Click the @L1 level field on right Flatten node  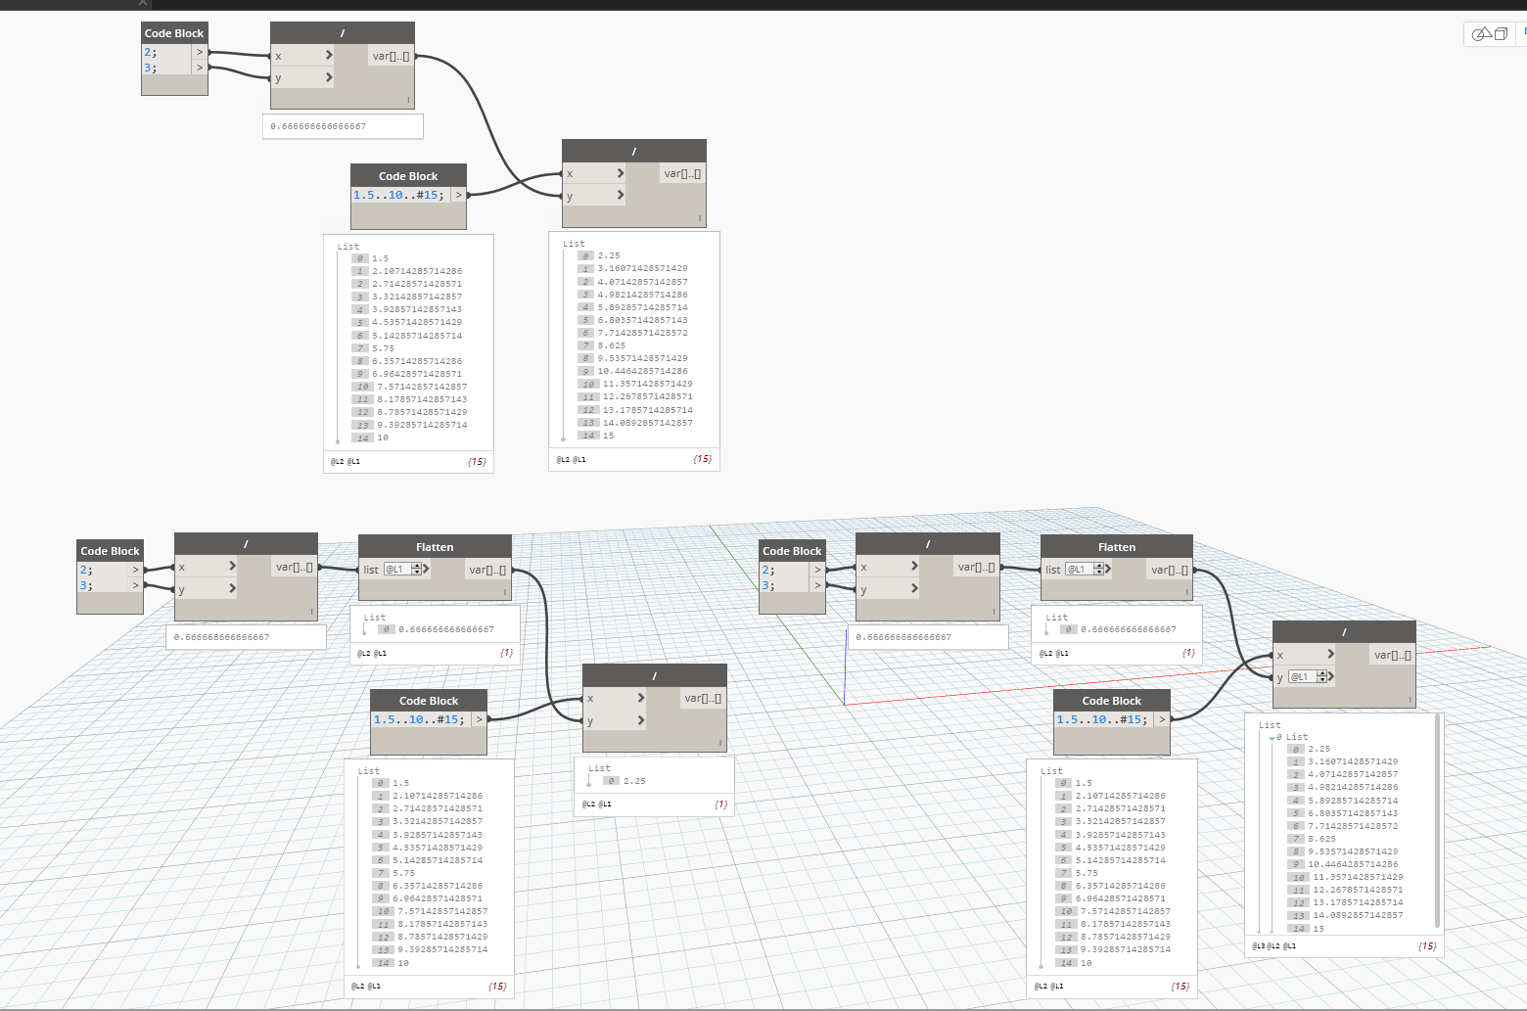[x=1078, y=569]
